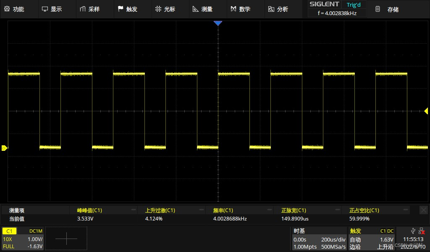Screen dimensions: 430x252
Task: Toggle the C1 channel on or off
Action: pyautogui.click(x=9, y=231)
